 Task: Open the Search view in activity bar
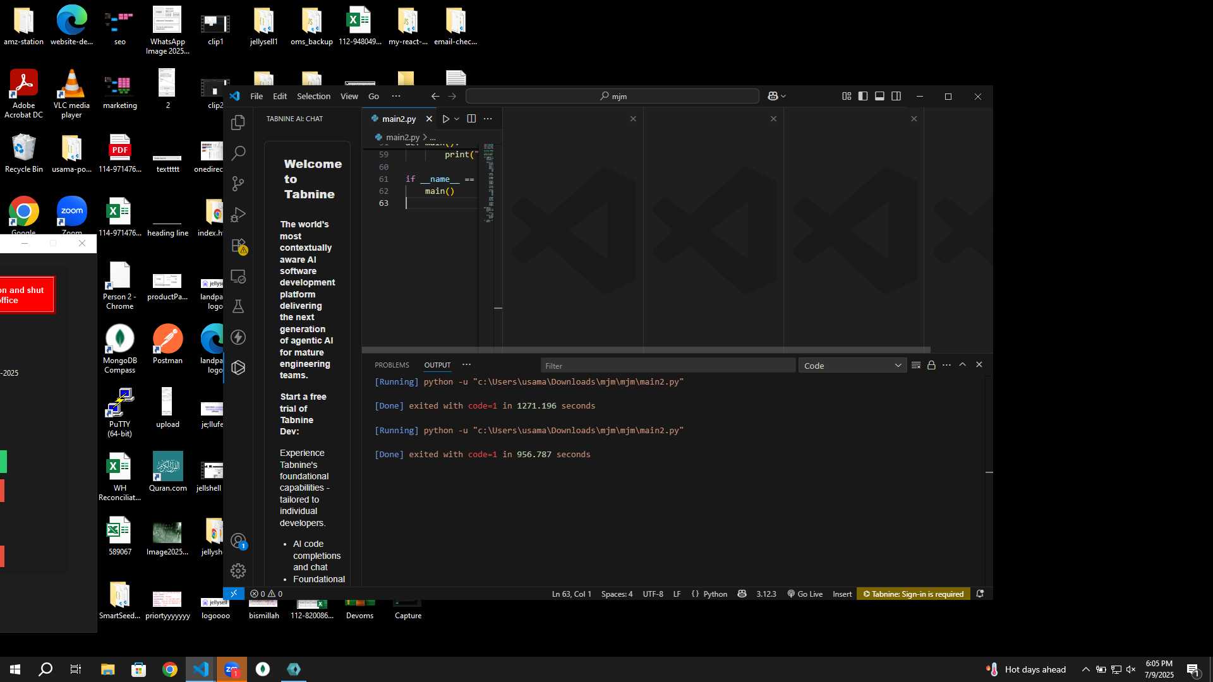[x=238, y=153]
